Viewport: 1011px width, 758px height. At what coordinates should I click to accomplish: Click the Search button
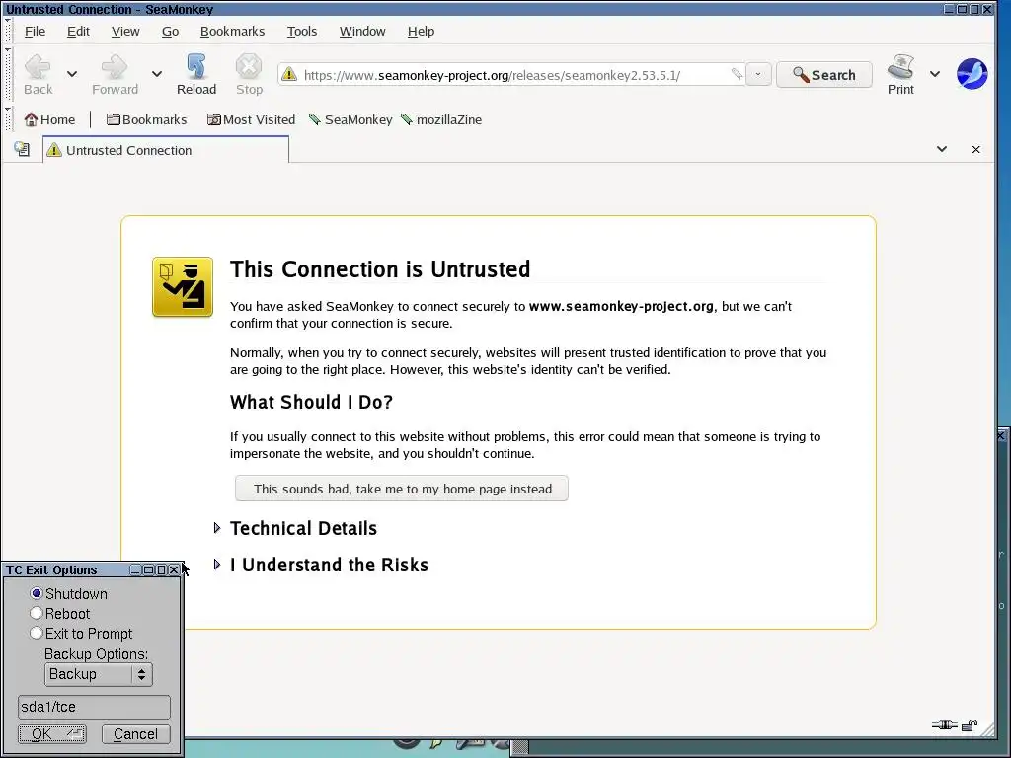pyautogui.click(x=824, y=75)
